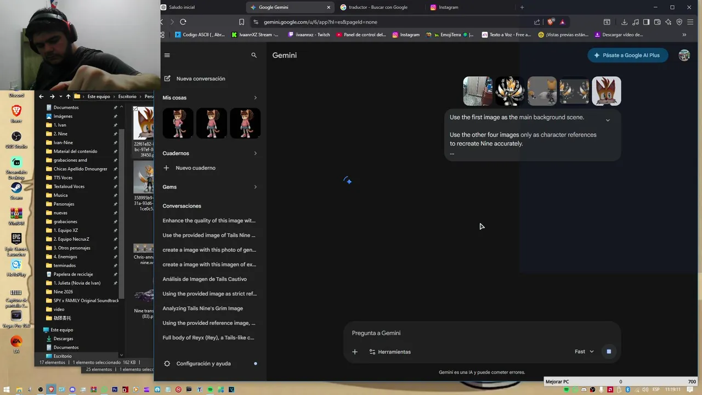Image resolution: width=702 pixels, height=395 pixels.
Task: Open the Google account avatar menu
Action: click(684, 55)
